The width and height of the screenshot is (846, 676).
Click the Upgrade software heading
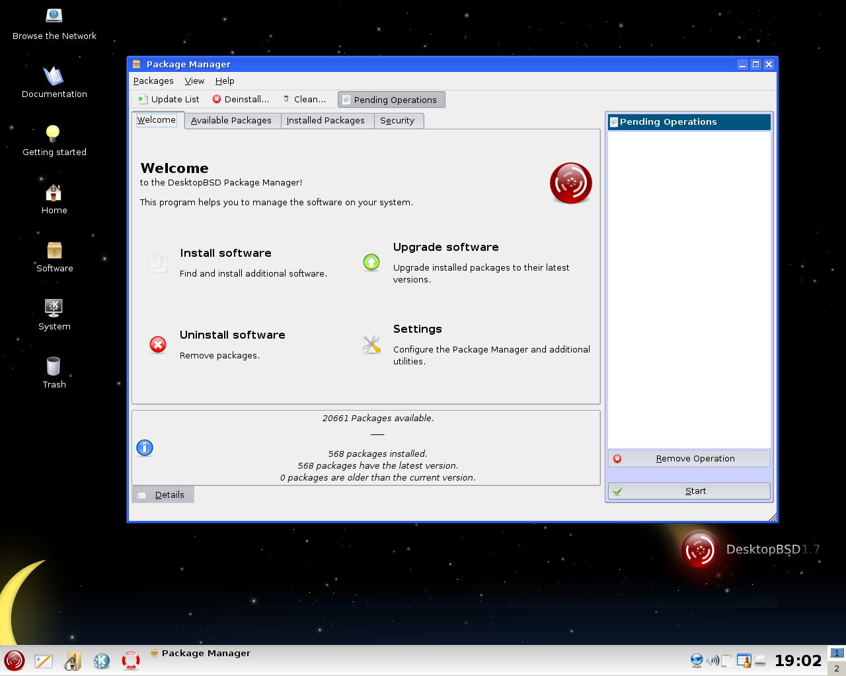[x=446, y=248]
